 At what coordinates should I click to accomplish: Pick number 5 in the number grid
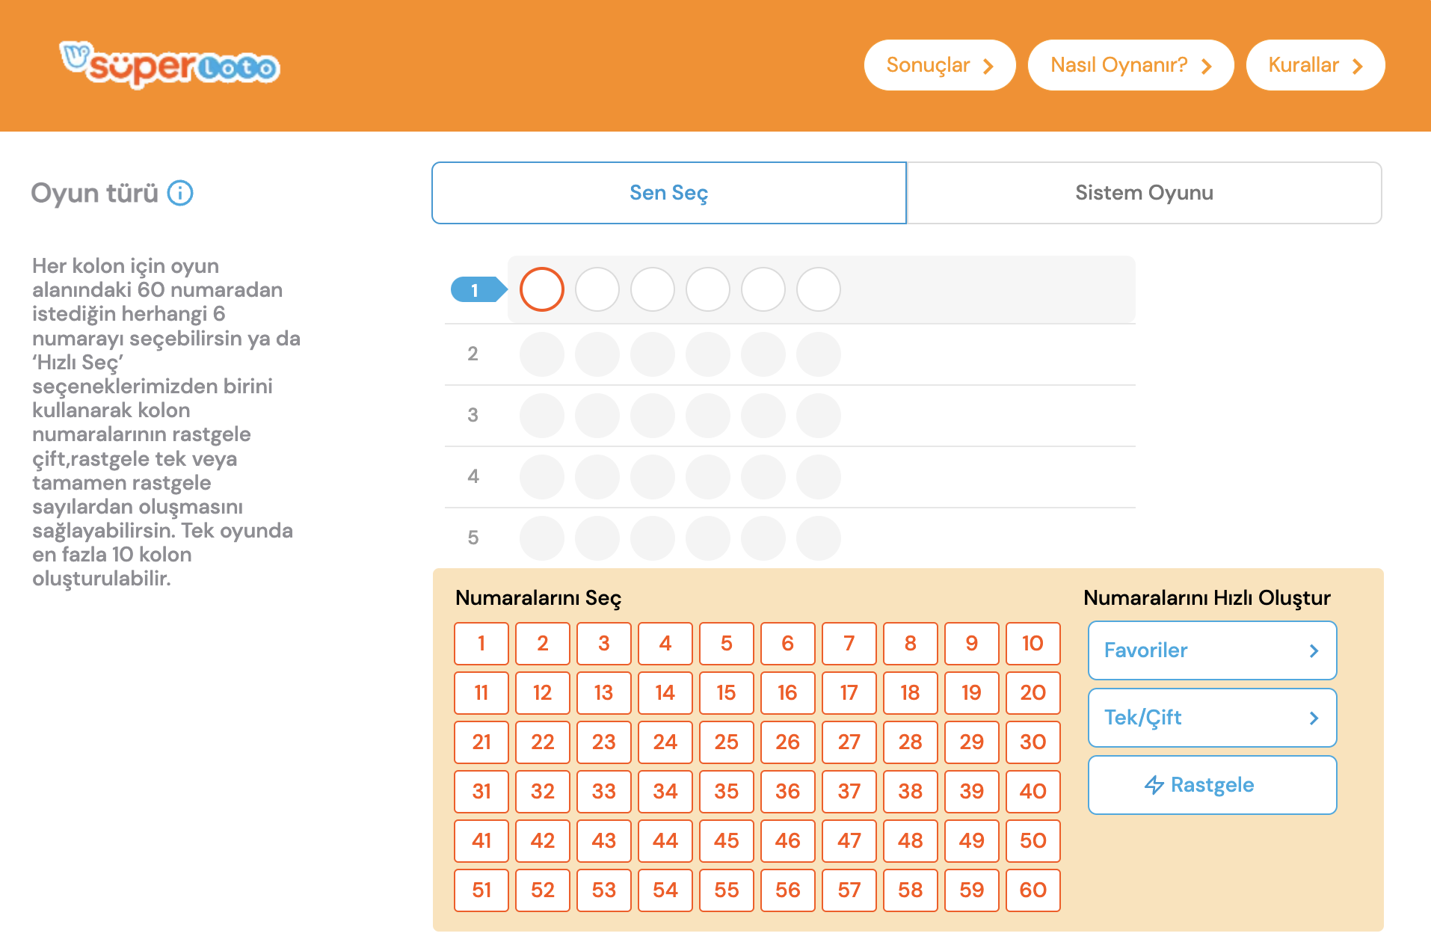click(727, 644)
